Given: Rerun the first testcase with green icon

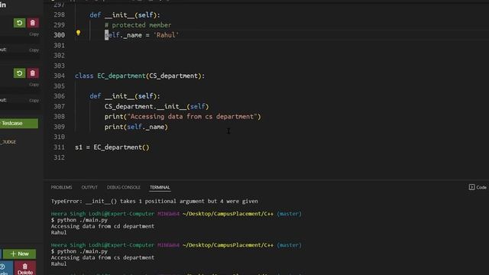Looking at the screenshot, I should coord(19,23).
